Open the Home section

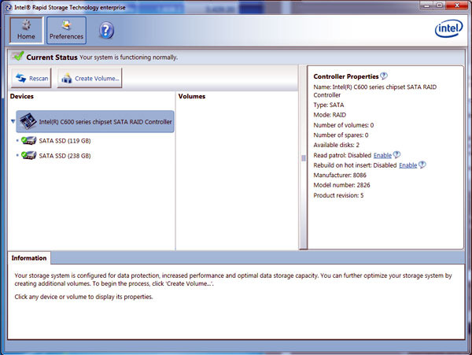point(26,31)
